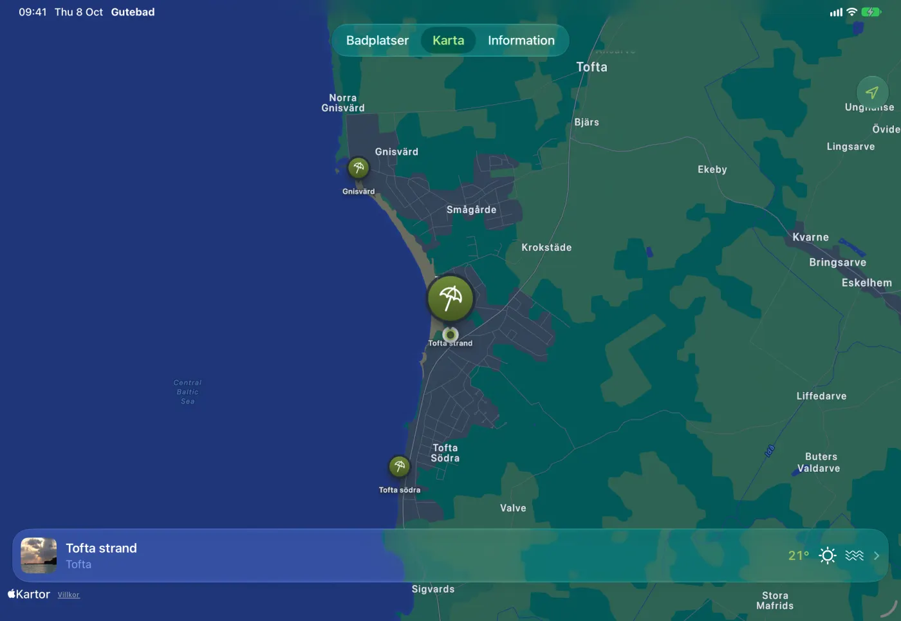Open Tofta strand details via chevron
The height and width of the screenshot is (621, 901).
877,555
